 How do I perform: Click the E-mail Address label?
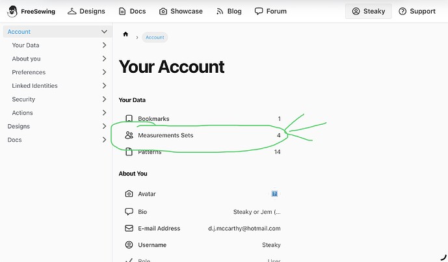pos(159,228)
